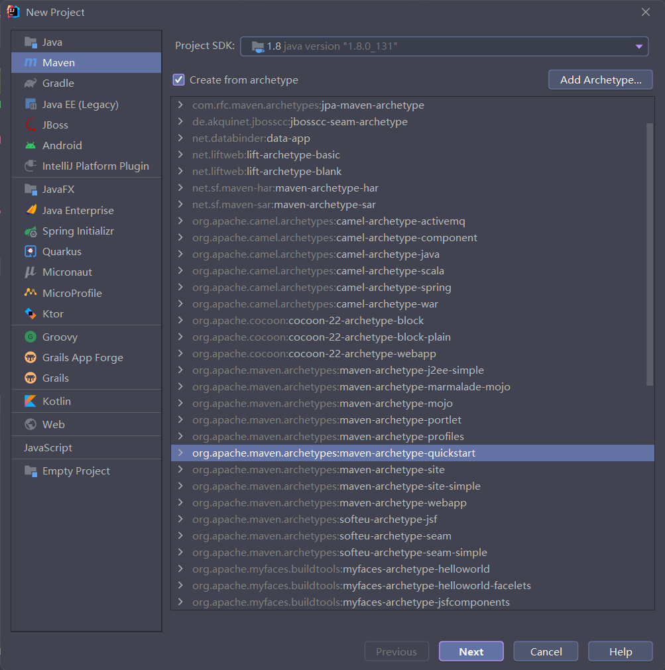Viewport: 665px width, 670px height.
Task: Click the archetype list vertical scrollbar
Action: click(650, 254)
